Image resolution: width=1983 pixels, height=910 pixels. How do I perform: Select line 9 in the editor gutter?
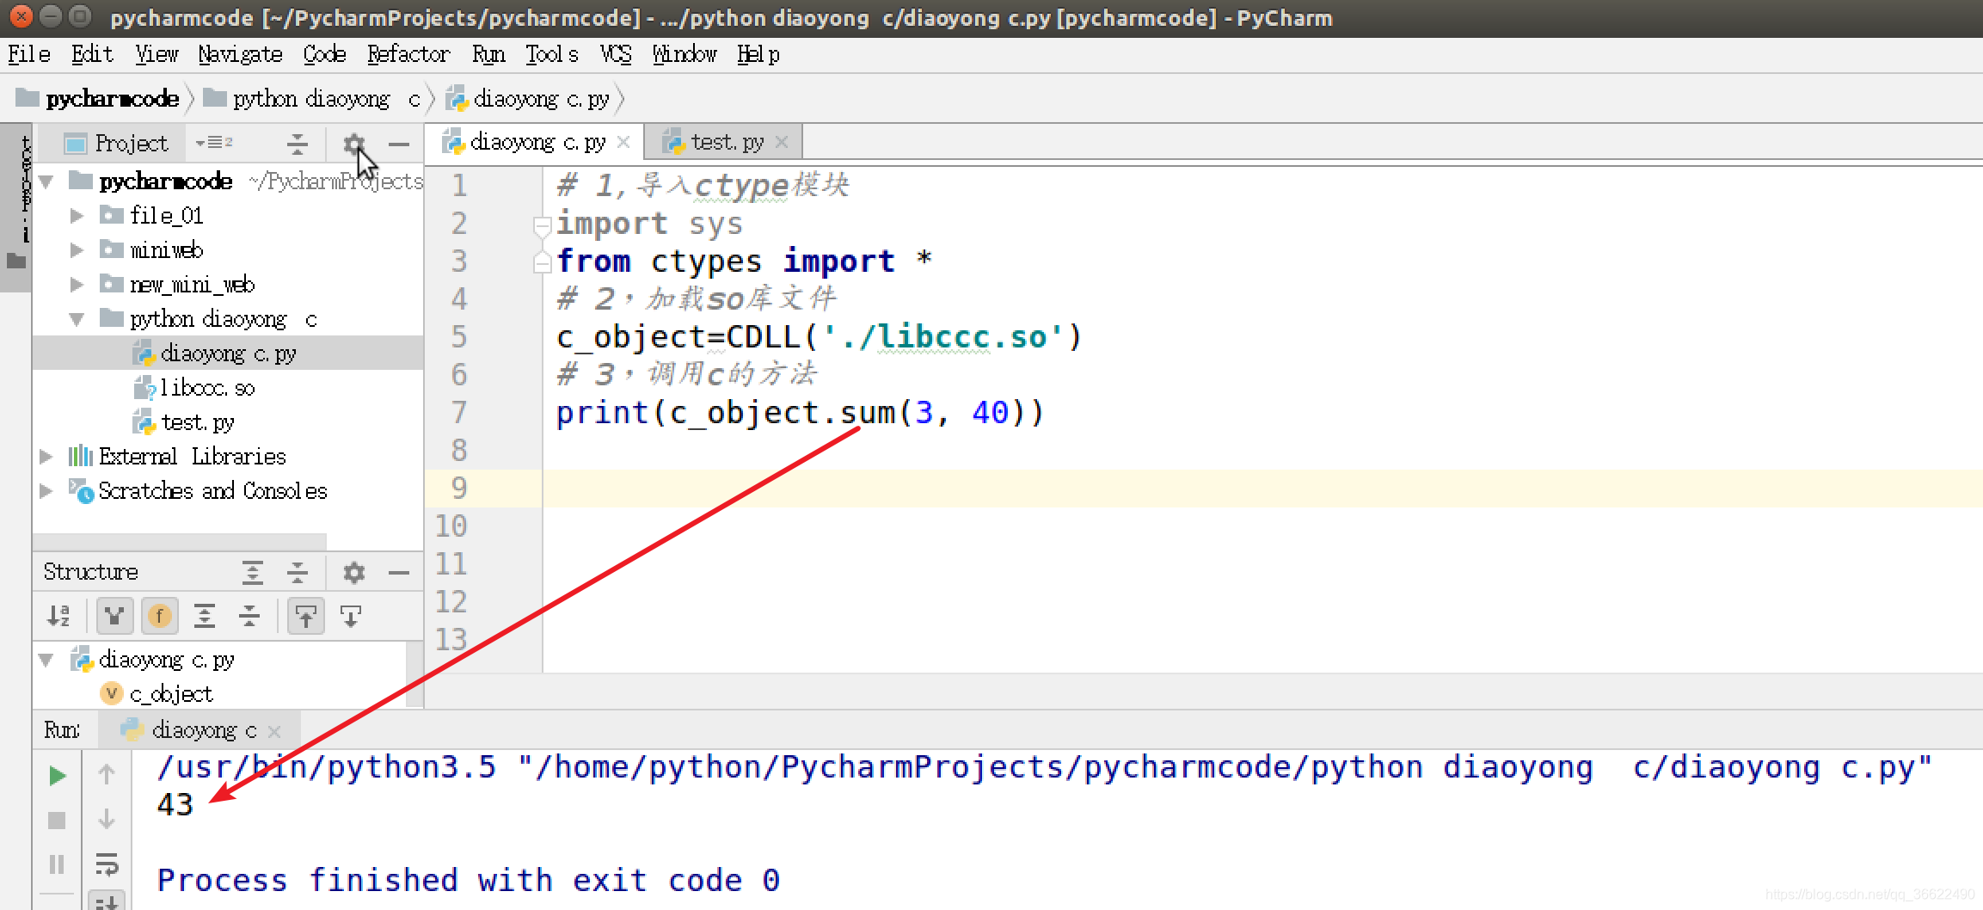tap(458, 488)
